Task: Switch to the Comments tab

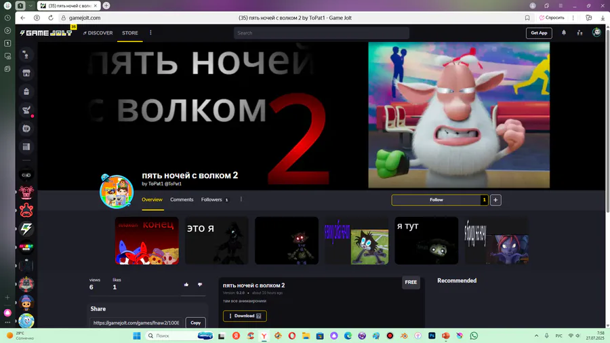Action: coord(182,199)
